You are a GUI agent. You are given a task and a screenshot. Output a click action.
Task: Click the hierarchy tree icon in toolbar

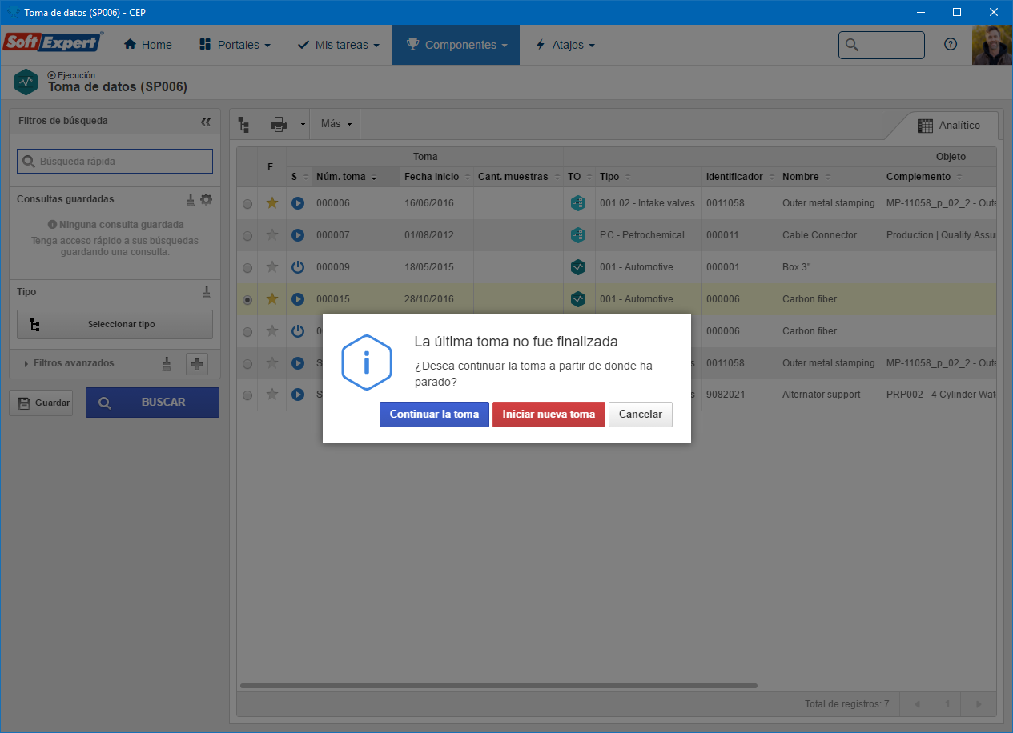tap(244, 124)
